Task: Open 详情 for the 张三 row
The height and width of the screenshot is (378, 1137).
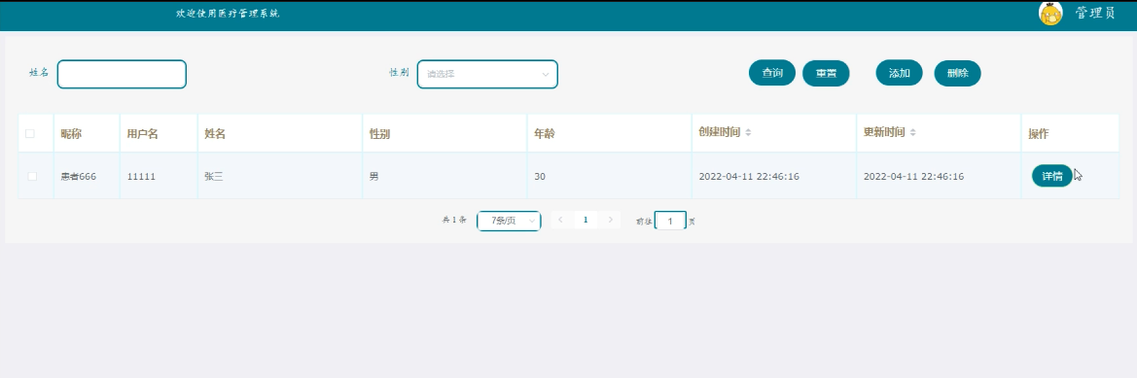Action: (1052, 176)
